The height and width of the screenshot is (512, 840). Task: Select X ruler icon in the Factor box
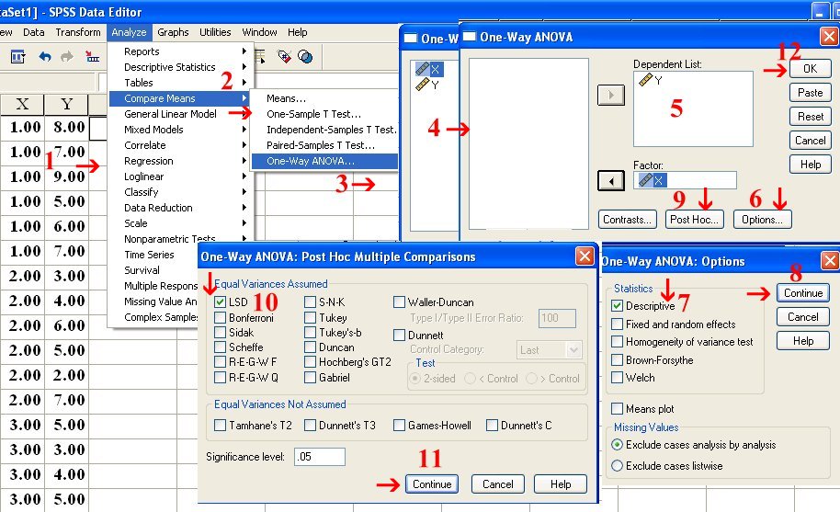[x=645, y=180]
